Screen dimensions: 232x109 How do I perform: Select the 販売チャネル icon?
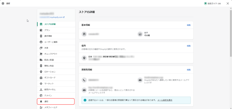[41, 90]
